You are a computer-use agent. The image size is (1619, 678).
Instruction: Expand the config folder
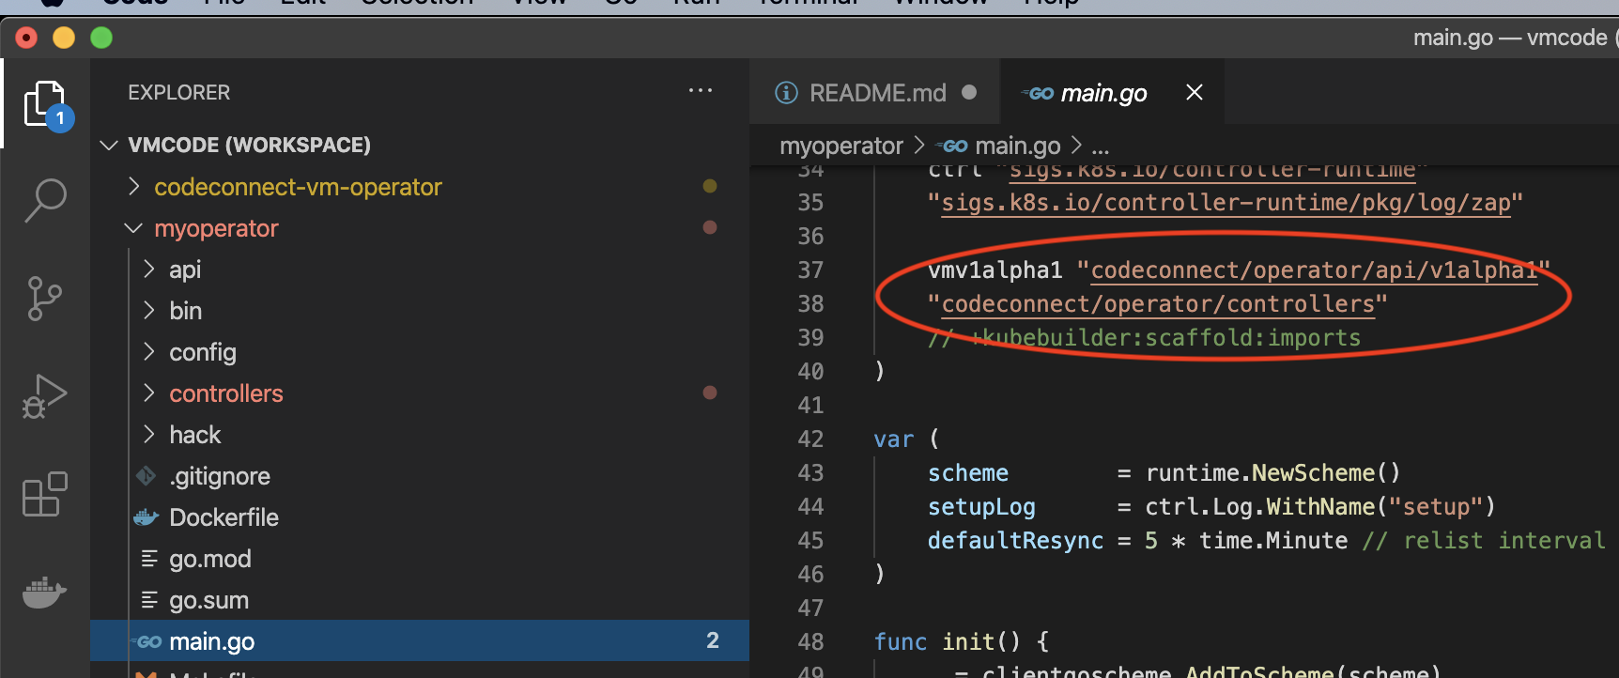coord(148,352)
